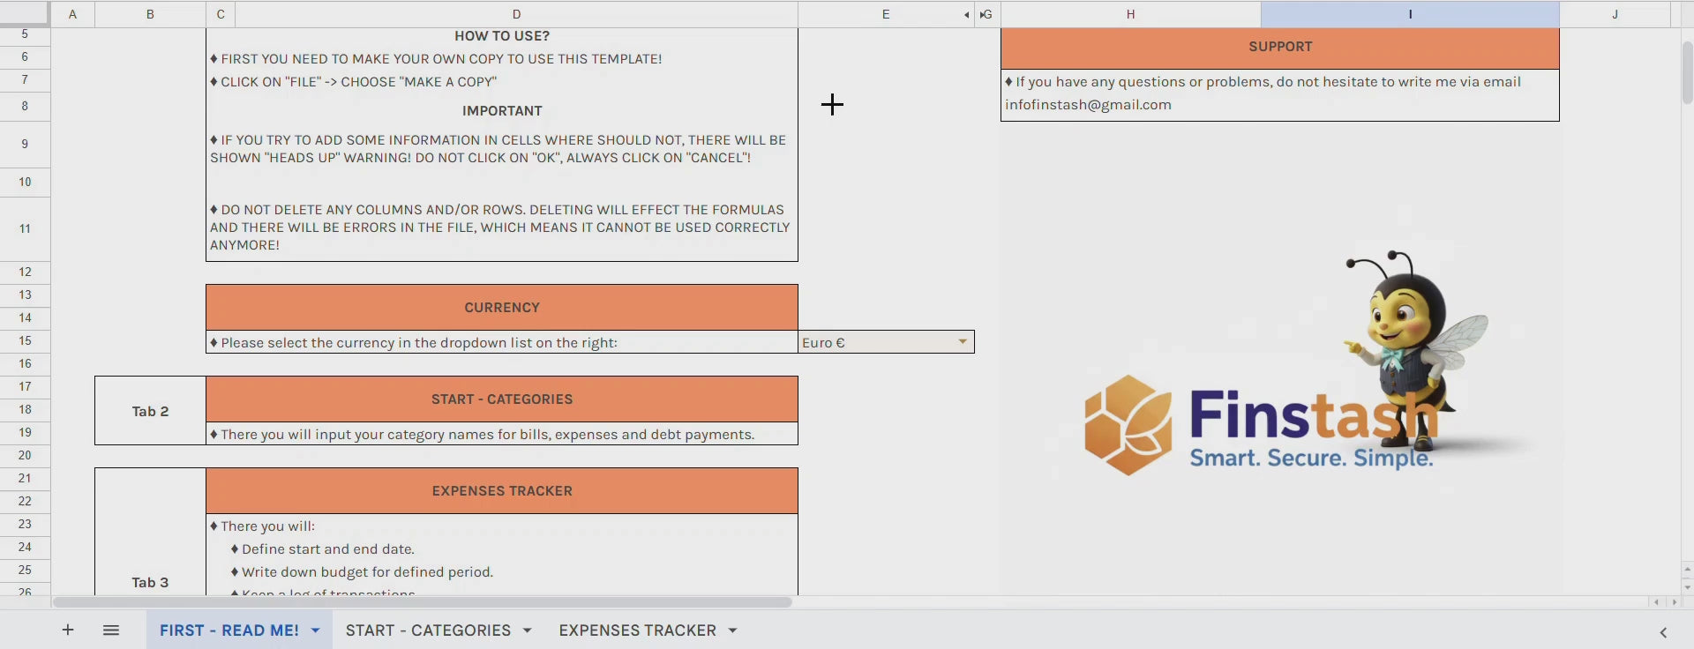Screen dimensions: 1694x649
Task: Click the vertical scroll up arrow
Action: [1687, 570]
